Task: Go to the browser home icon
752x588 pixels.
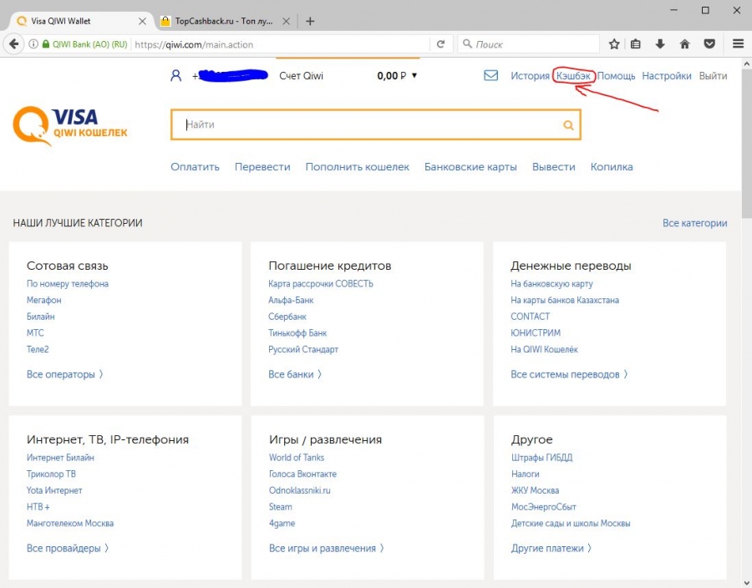Action: tap(684, 44)
